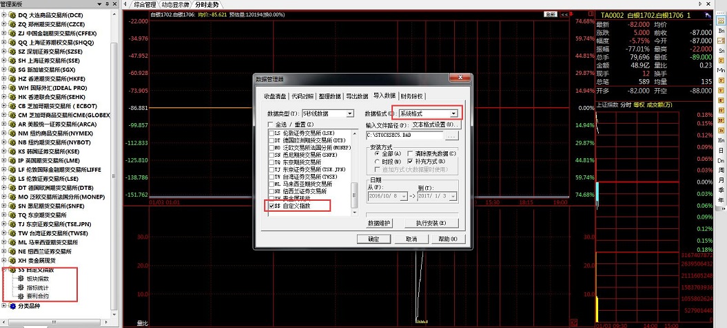This screenshot has width=727, height=328.
Task: Expand the ZJ 中国金融期货交易所 tree node
Action: 4,33
